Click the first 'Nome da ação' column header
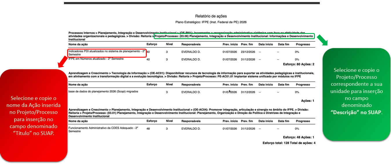This screenshot has height=166, width=391. click(78, 44)
